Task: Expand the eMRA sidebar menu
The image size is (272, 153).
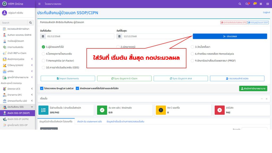Action: (32, 71)
